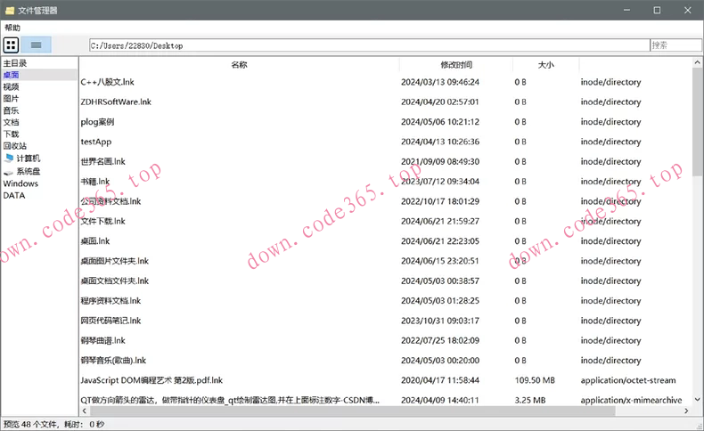The image size is (704, 431).
Task: Open the 帮助 menu
Action: (12, 28)
